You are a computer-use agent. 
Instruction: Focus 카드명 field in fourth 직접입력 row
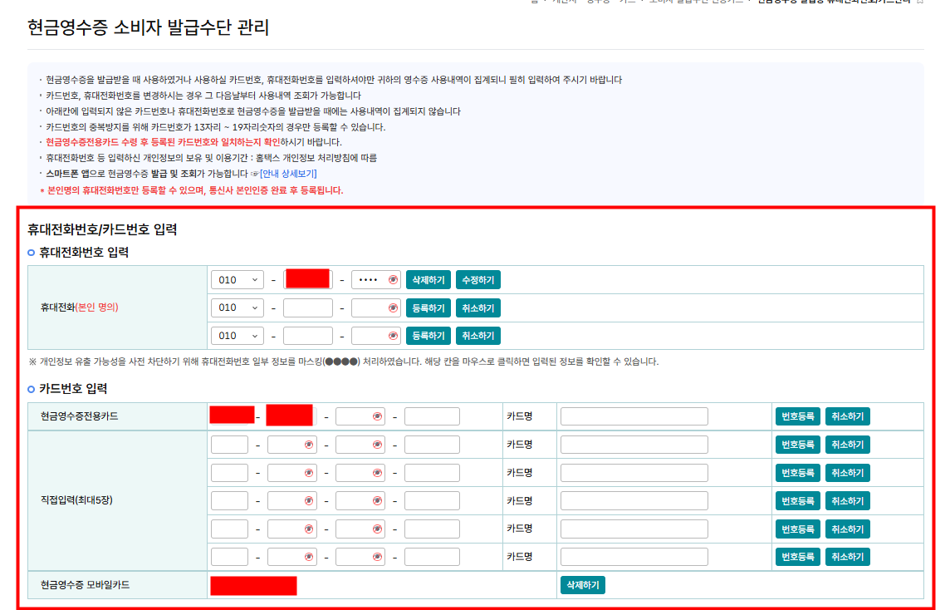click(x=634, y=529)
